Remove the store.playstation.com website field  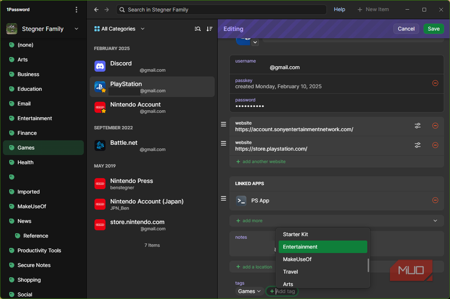(435, 145)
